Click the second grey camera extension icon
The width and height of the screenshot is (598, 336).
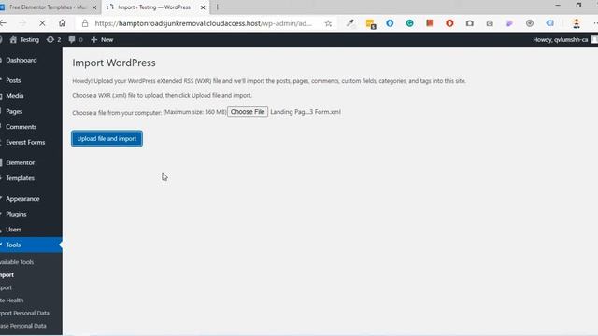click(490, 23)
